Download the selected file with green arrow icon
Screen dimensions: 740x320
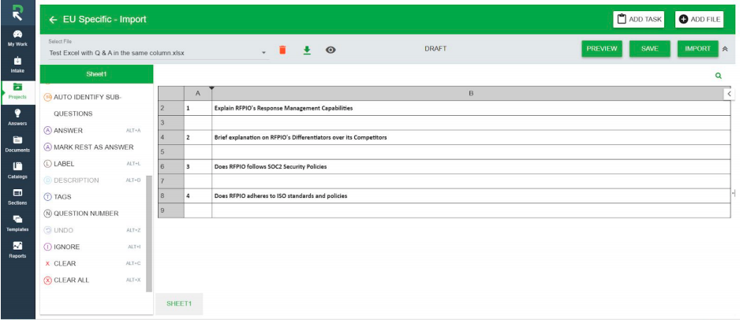point(307,50)
